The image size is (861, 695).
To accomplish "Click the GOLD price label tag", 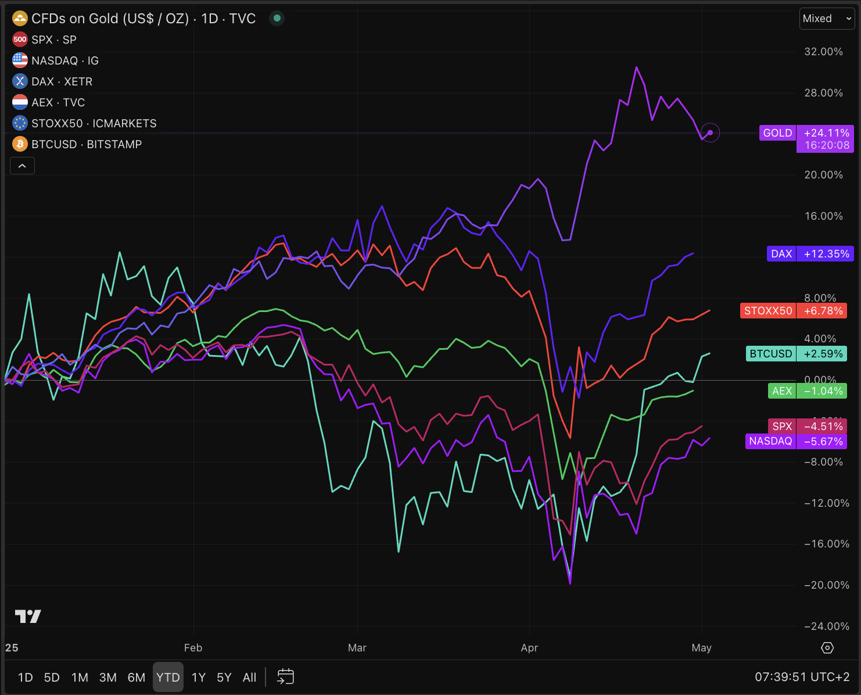I will (777, 133).
